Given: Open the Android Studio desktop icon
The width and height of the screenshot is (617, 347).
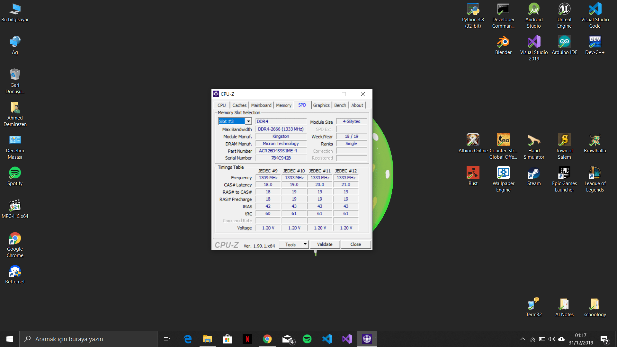Looking at the screenshot, I should (x=534, y=9).
